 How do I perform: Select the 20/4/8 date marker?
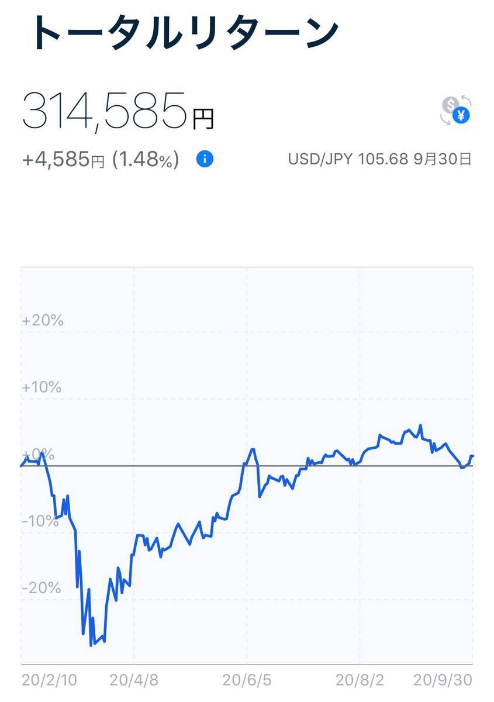tap(133, 680)
